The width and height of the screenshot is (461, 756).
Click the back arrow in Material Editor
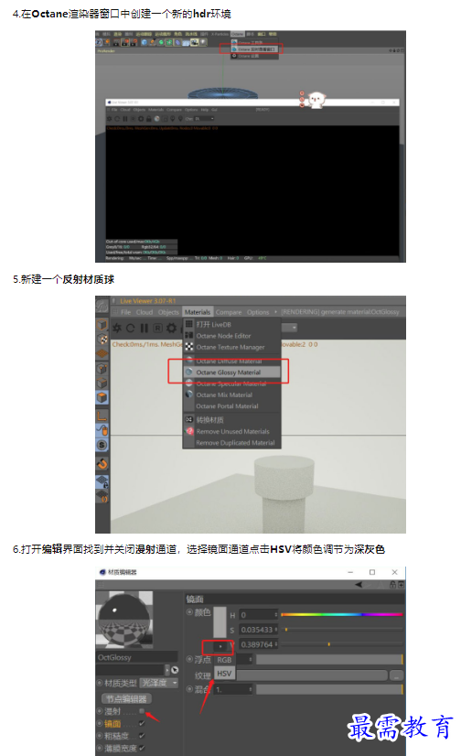(359, 584)
